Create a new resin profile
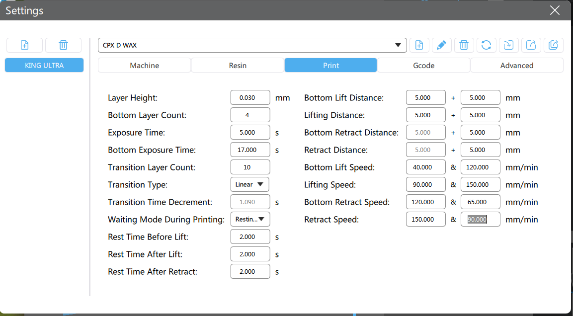 [x=419, y=45]
